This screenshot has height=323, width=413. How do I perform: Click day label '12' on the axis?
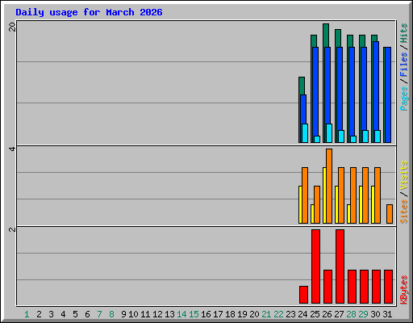(x=157, y=314)
